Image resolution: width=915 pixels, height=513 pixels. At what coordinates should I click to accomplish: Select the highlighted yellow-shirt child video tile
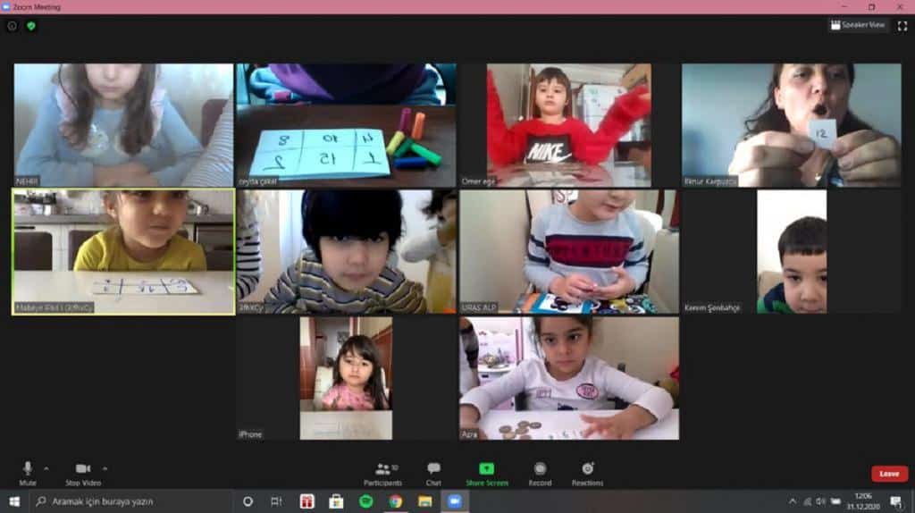[123, 252]
